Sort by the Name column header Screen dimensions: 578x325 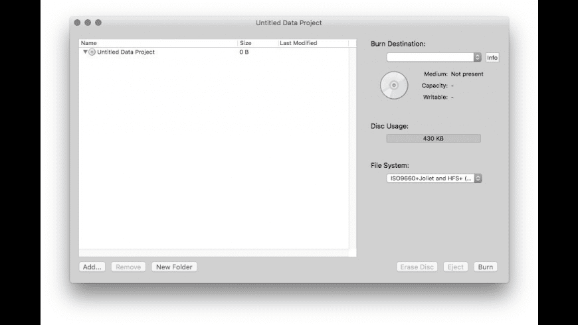coord(158,43)
